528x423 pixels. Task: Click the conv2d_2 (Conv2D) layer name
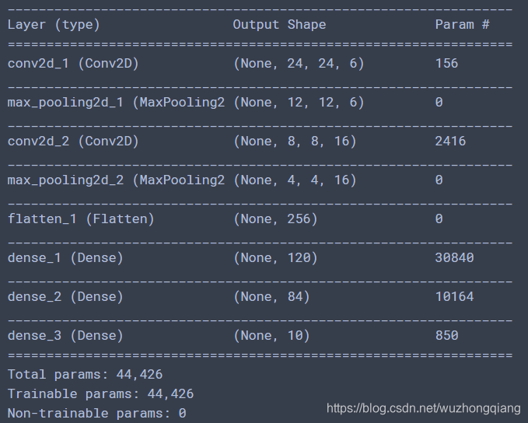73,141
